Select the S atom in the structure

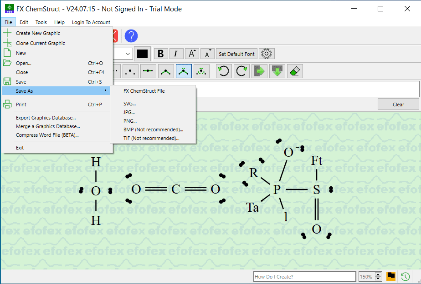pos(317,189)
